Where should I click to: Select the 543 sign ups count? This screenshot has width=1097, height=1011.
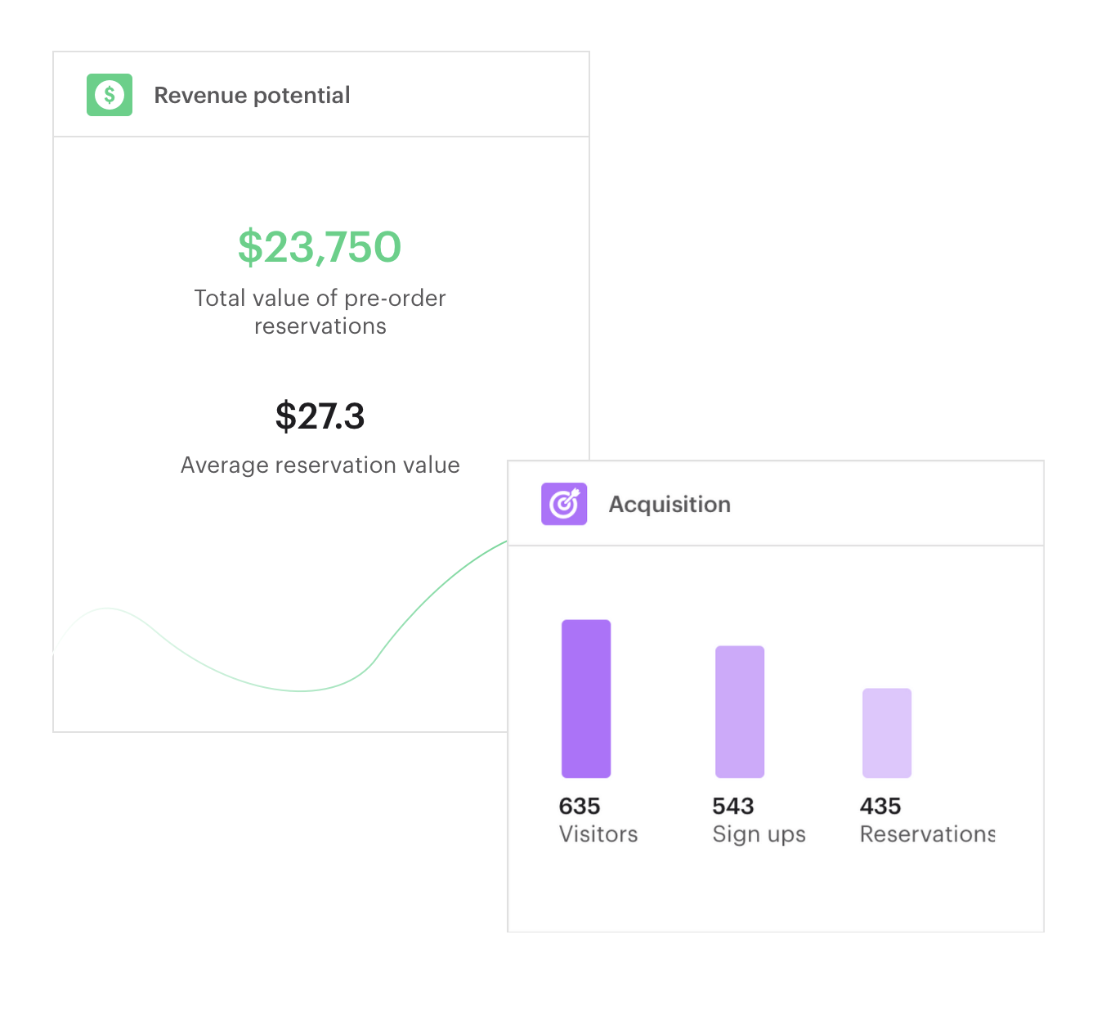(733, 807)
